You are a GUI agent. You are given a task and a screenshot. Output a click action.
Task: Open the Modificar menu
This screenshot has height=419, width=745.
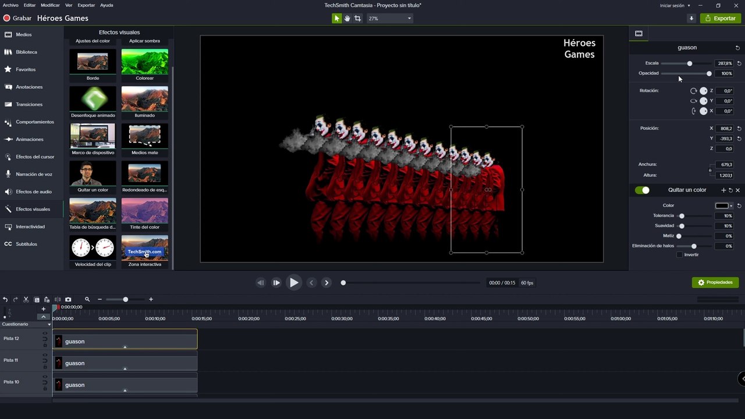(x=50, y=5)
